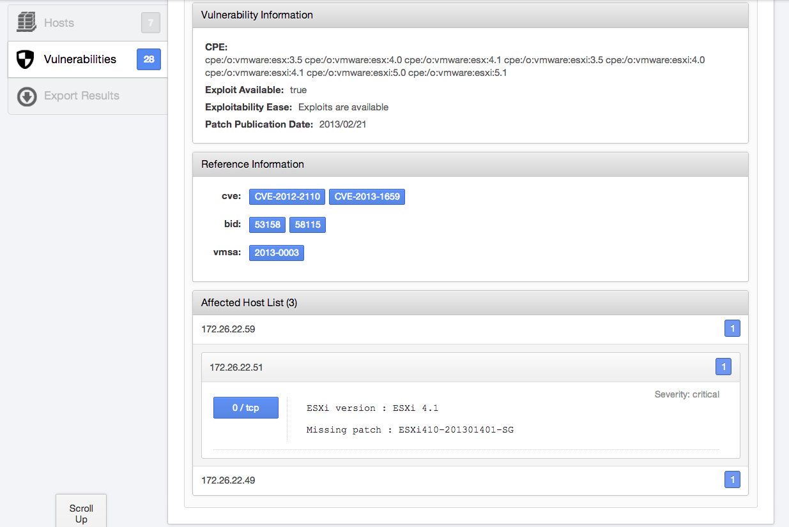Collapse affected host 172.26.22.51

(x=470, y=367)
